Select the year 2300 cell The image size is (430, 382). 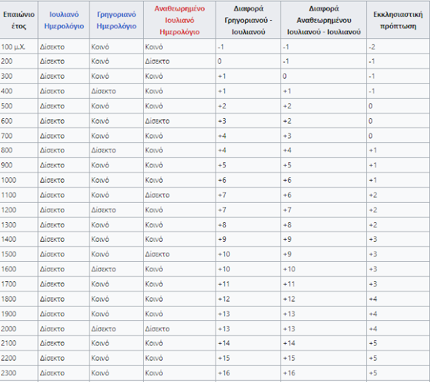(x=9, y=373)
